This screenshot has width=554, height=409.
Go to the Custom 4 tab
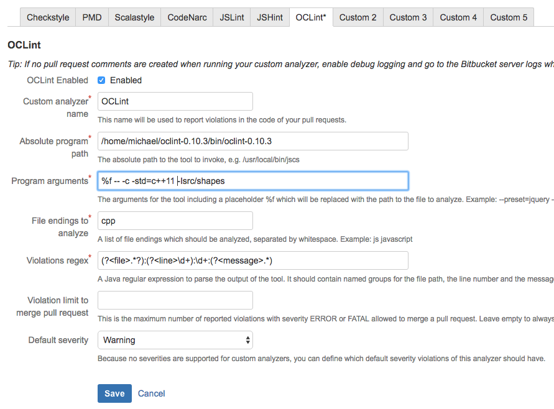point(458,17)
